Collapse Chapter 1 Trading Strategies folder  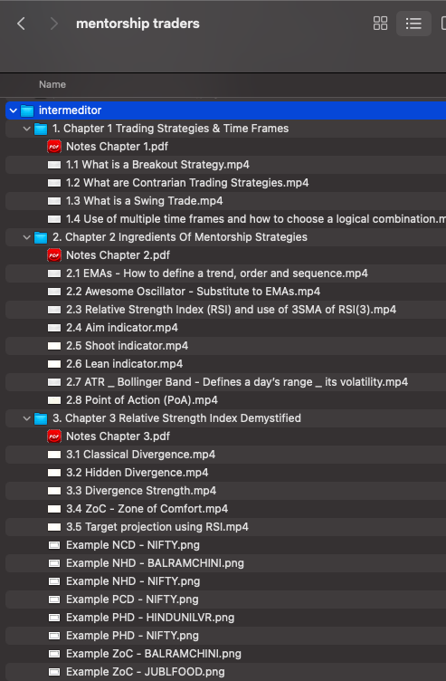[x=26, y=129]
